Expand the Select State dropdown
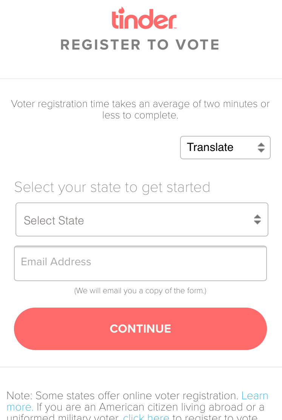 click(x=142, y=219)
